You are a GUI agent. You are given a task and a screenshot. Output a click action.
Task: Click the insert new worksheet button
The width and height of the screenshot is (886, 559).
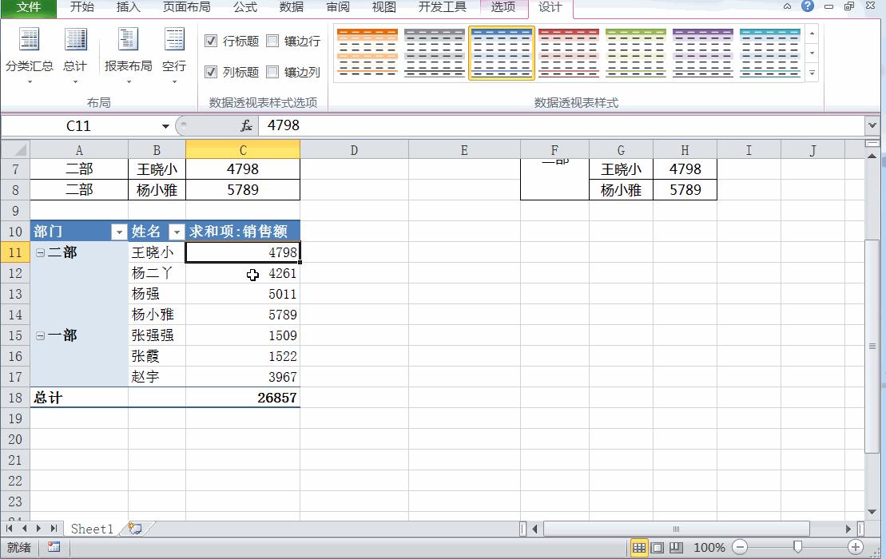135,529
